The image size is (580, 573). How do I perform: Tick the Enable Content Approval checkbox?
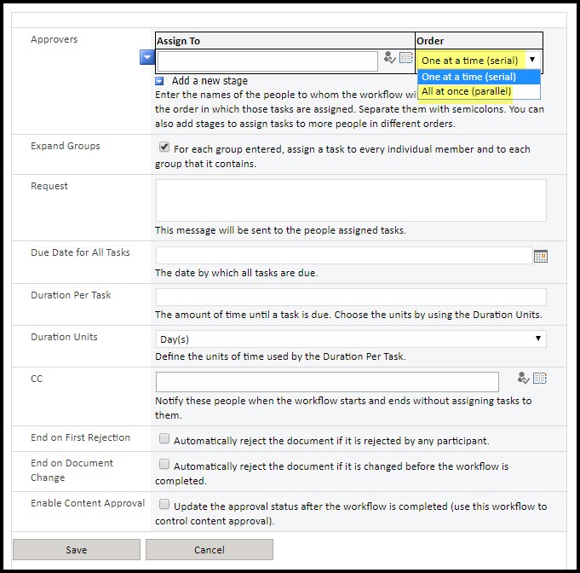(164, 505)
